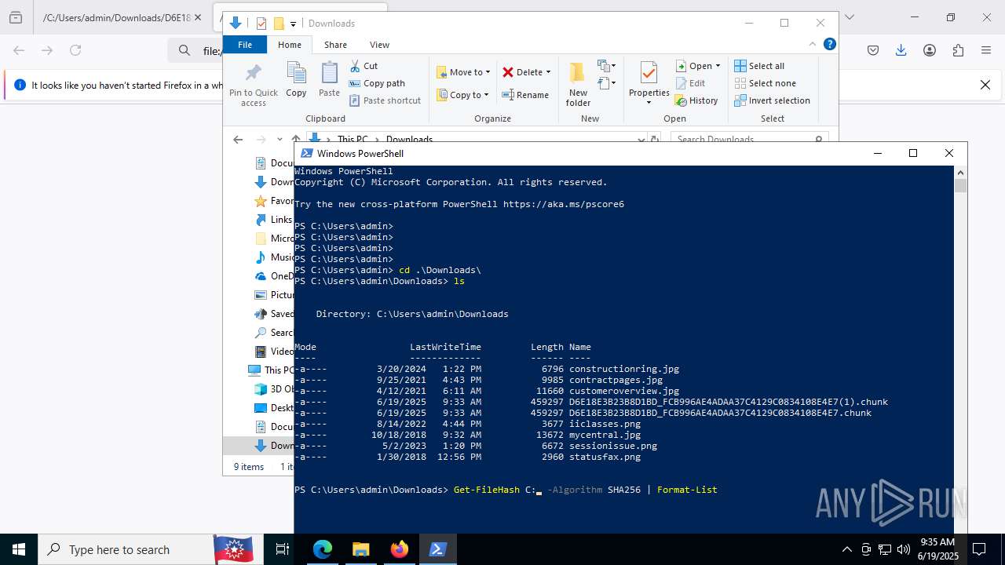
Task: Open the File ribbon tab
Action: pos(245,45)
